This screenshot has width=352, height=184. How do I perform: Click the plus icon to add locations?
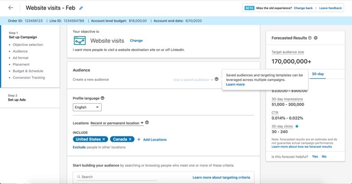point(139,139)
